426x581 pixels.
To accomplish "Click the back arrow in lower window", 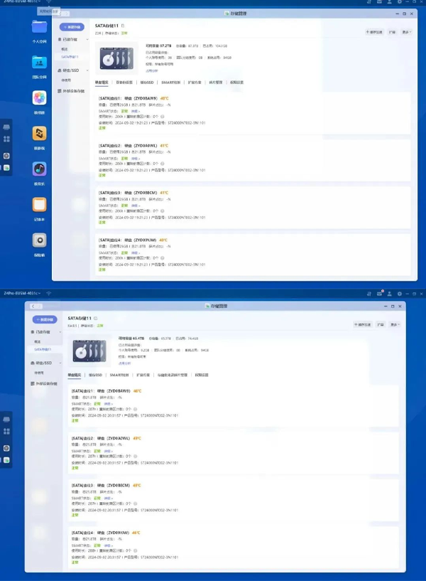I will (x=33, y=305).
